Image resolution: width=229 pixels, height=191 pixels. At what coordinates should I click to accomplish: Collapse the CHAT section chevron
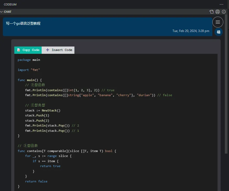tap(2, 12)
